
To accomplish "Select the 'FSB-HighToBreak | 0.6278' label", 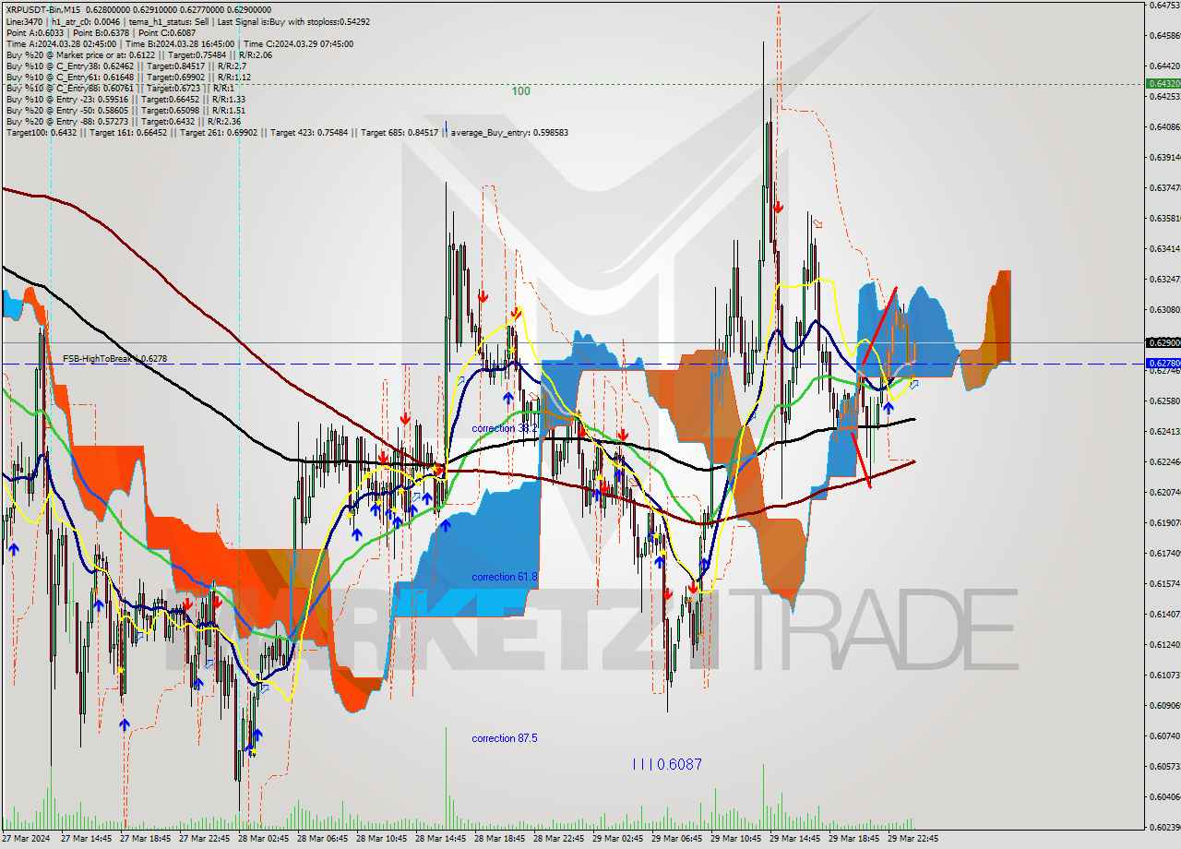I will tap(114, 358).
